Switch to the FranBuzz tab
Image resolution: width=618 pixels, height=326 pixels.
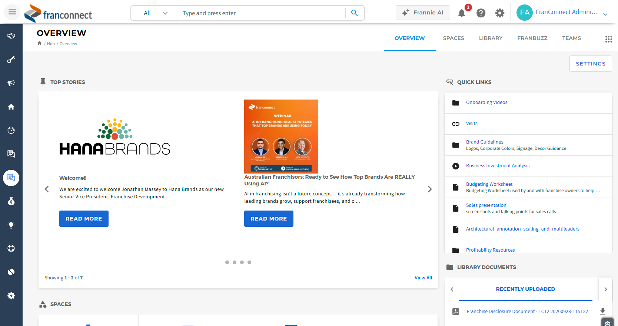tap(532, 38)
